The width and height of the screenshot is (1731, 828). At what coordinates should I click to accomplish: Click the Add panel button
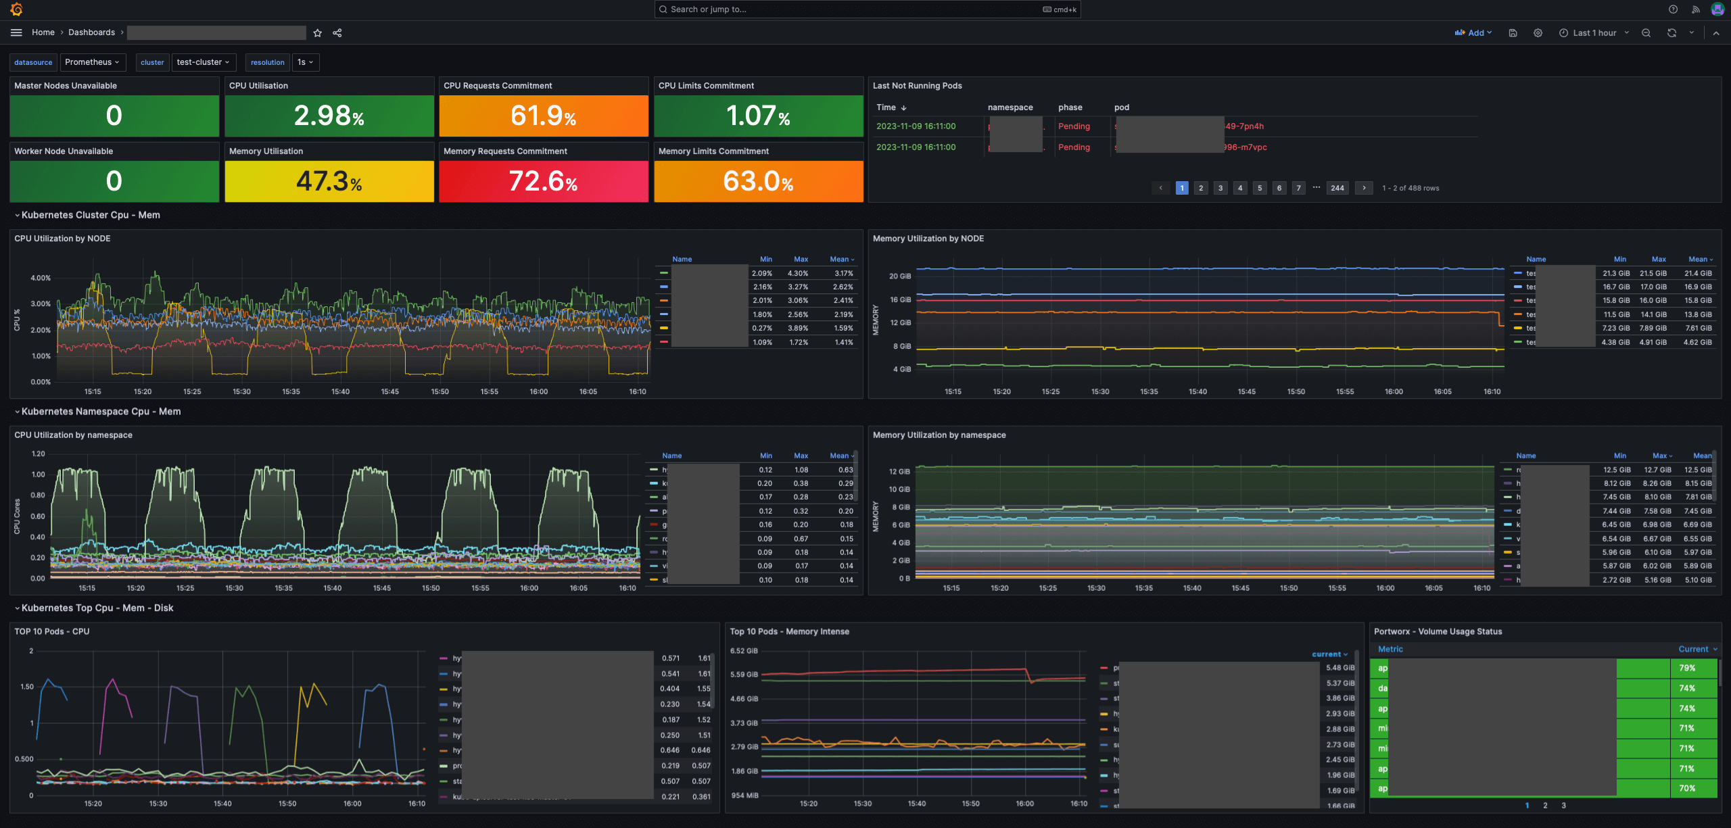1473,32
